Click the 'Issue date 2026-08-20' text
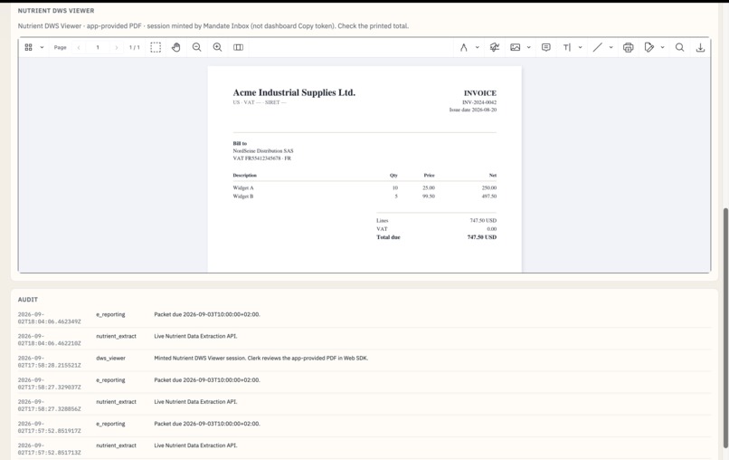This screenshot has width=729, height=460. (x=473, y=110)
